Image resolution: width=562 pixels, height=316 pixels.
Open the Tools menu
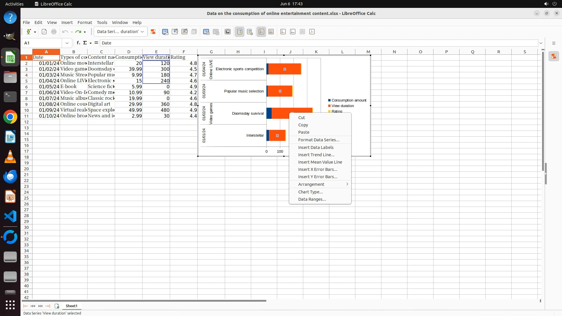[x=102, y=22]
